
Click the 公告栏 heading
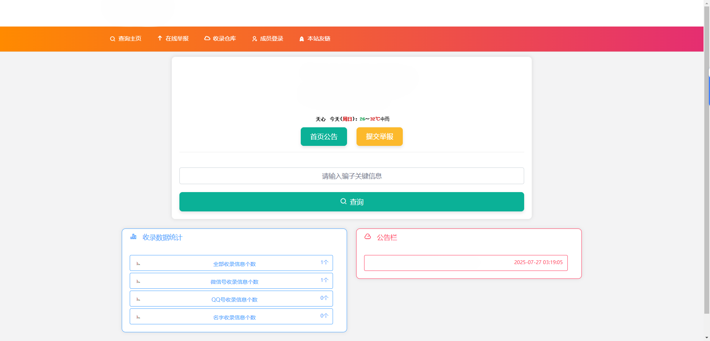click(387, 238)
